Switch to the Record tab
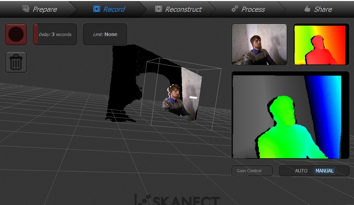354x205 pixels. 109,9
